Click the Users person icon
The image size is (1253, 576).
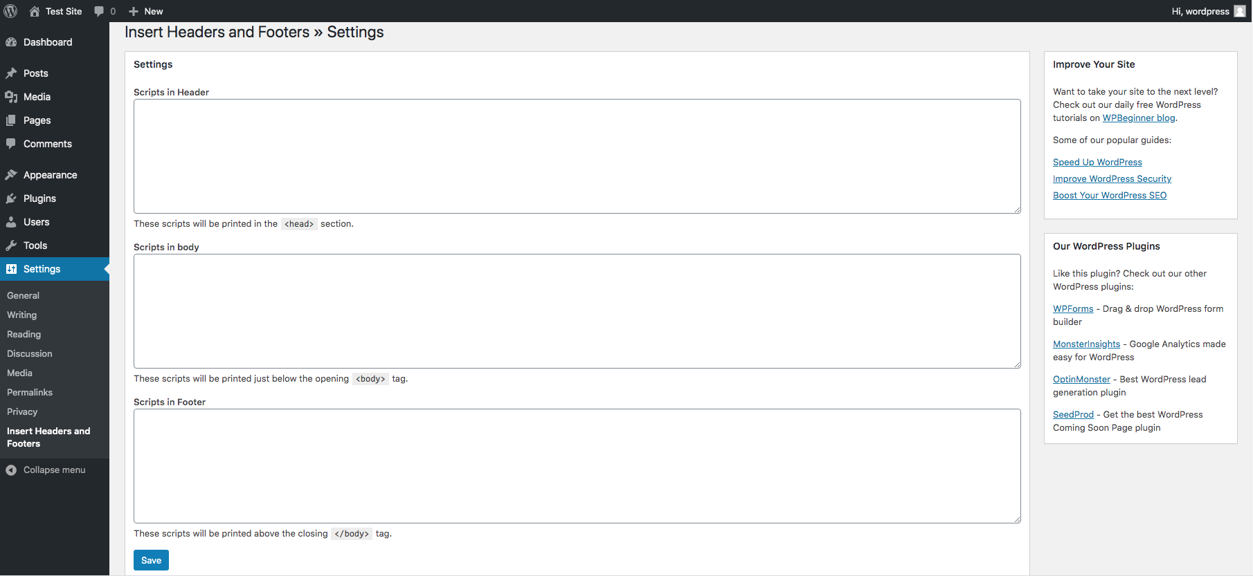(x=11, y=222)
